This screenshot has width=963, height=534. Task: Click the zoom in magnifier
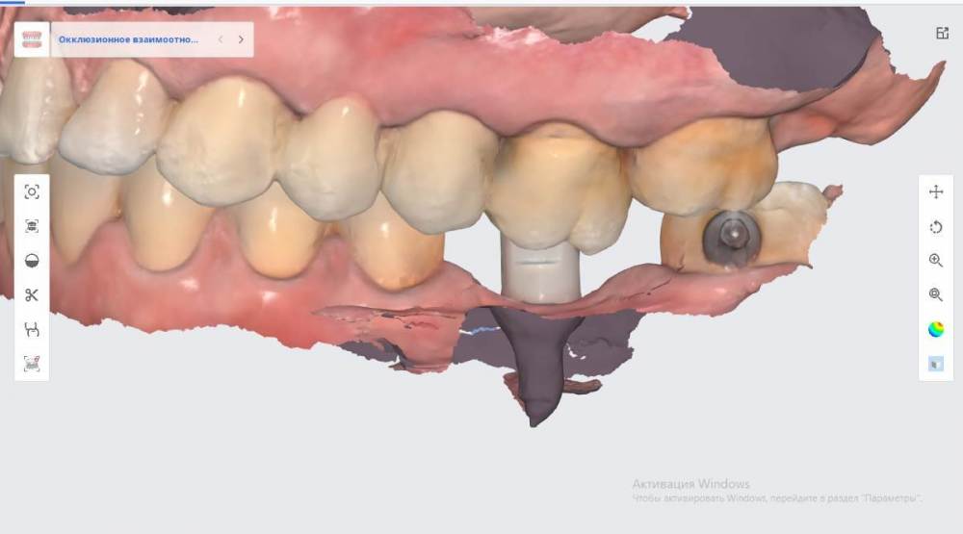coord(936,261)
